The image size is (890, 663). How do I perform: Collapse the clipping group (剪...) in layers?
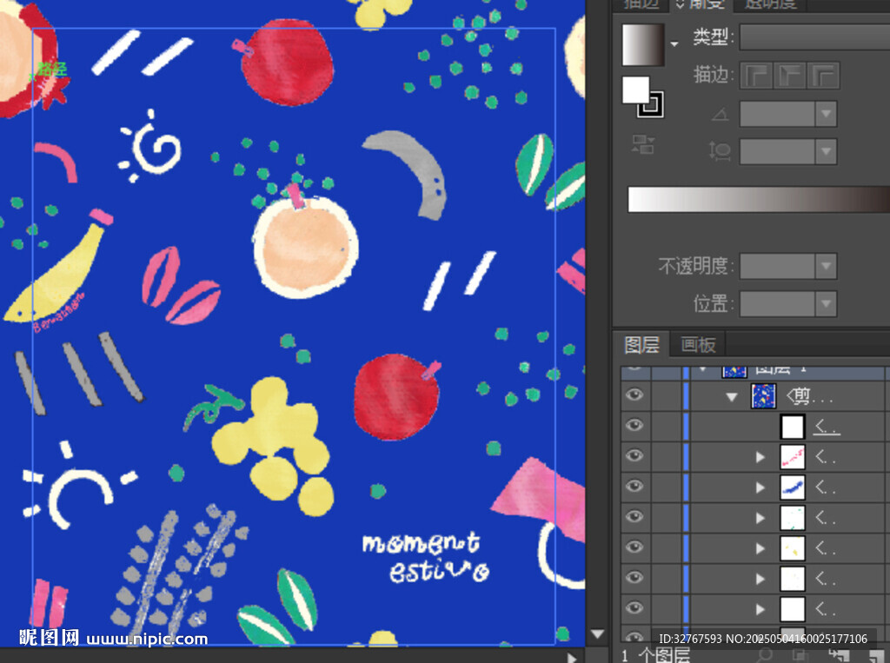pos(732,396)
